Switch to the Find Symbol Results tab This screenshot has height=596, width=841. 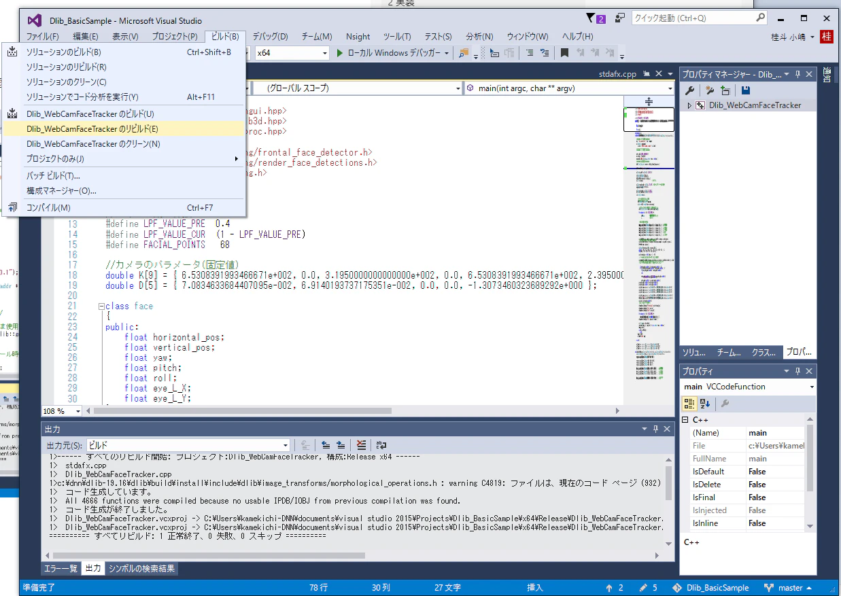coord(141,569)
